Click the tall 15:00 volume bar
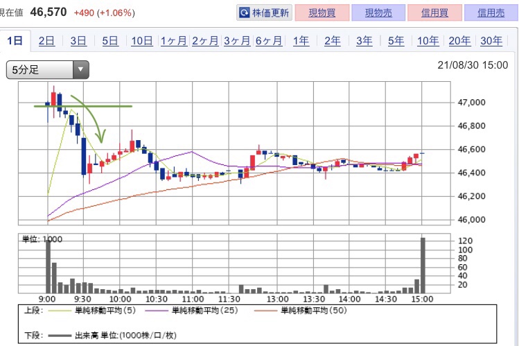 [x=423, y=265]
